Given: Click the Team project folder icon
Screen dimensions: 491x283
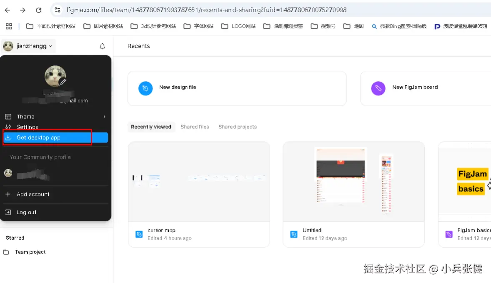Looking at the screenshot, I should (6, 252).
